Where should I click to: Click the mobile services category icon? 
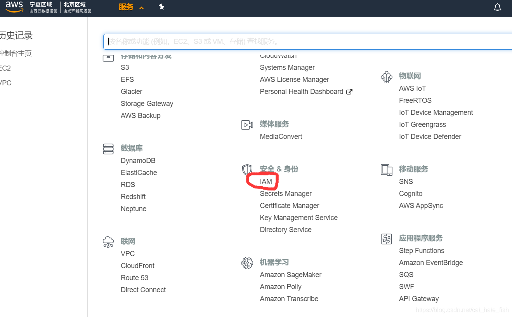pyautogui.click(x=387, y=170)
